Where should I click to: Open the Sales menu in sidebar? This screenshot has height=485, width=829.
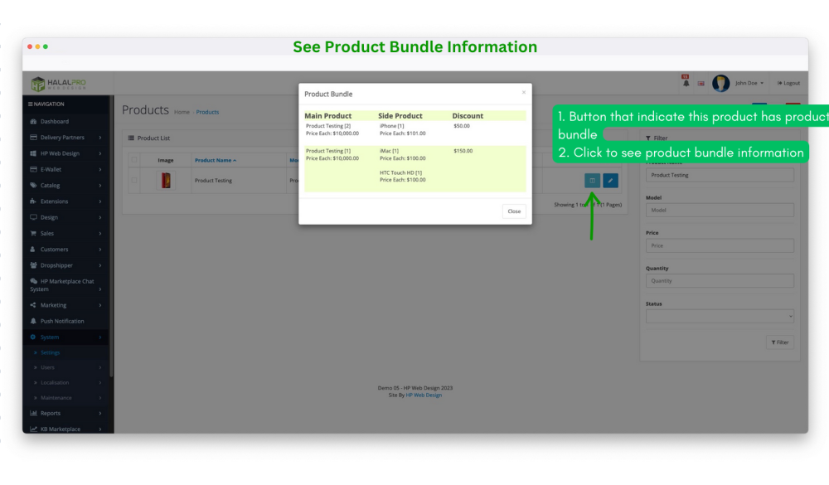pyautogui.click(x=47, y=234)
